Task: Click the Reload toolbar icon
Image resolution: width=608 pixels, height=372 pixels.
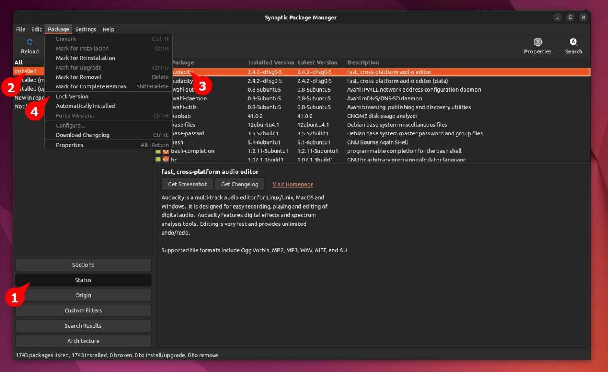Action: [30, 42]
